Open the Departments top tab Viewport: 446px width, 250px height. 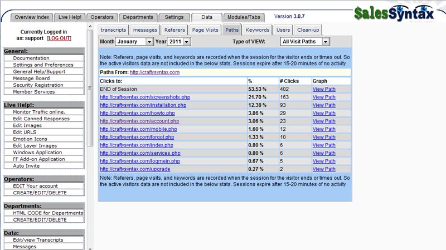click(x=138, y=17)
